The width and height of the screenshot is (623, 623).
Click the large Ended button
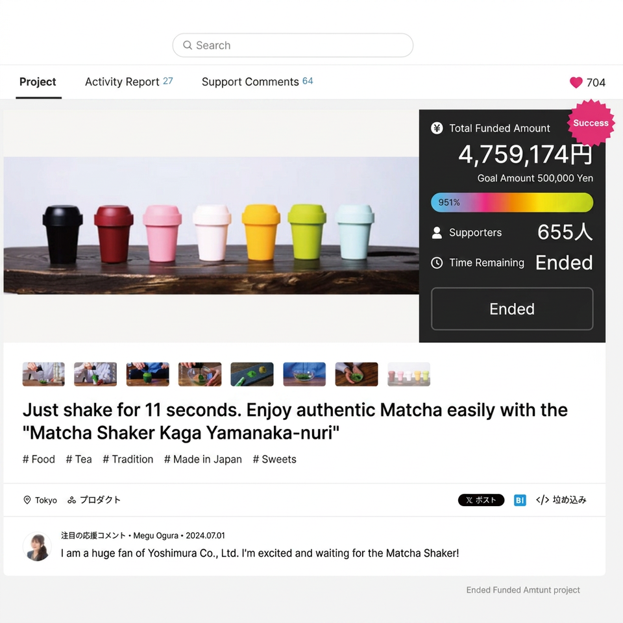click(512, 309)
